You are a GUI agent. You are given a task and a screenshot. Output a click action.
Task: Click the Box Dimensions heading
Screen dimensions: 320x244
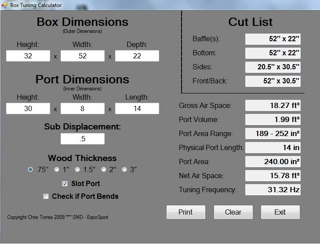click(83, 22)
